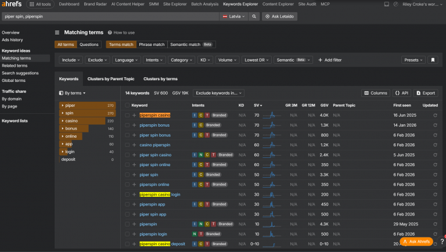Add piper spin bonus with plus icon

[x=134, y=135]
